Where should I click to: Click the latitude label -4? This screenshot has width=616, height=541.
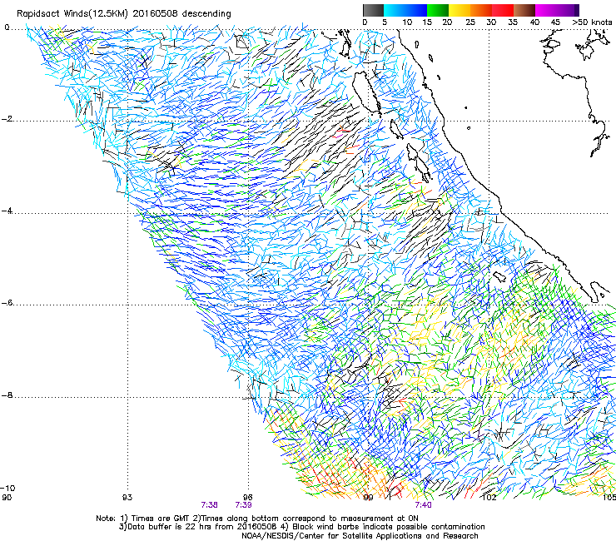[x=7, y=211]
